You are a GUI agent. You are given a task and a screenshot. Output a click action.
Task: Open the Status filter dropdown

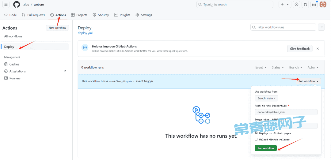pyautogui.click(x=278, y=68)
